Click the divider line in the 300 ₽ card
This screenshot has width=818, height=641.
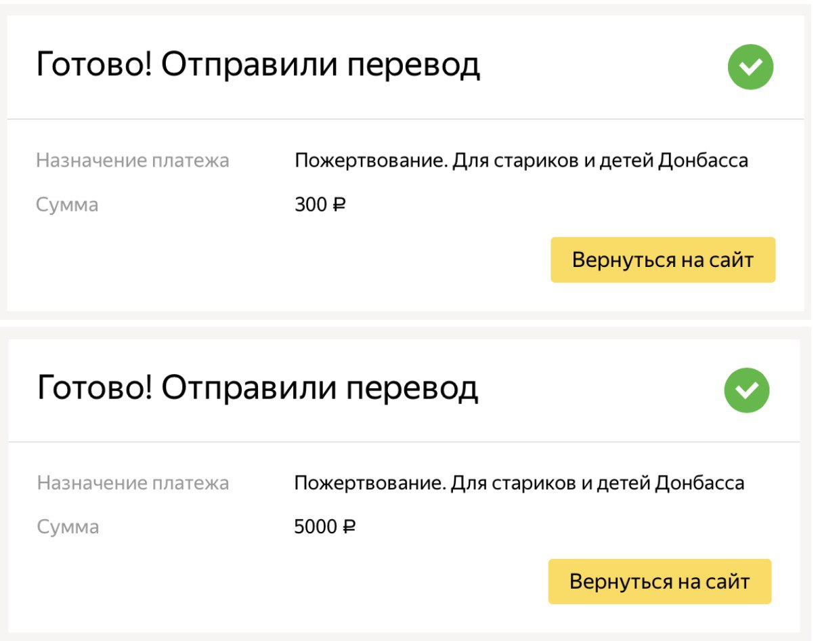[x=405, y=120]
